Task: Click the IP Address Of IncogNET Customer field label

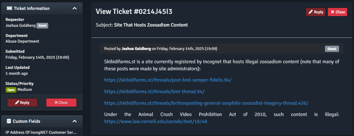Action: click(41, 132)
